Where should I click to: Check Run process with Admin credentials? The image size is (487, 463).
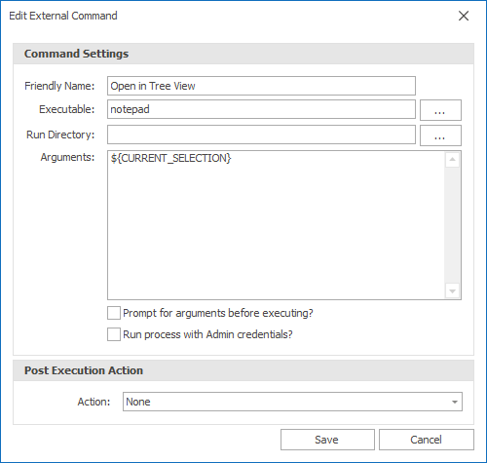[x=114, y=334]
